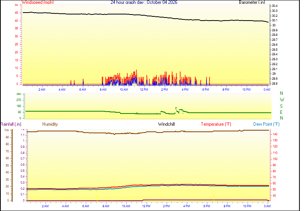This screenshot has width=304, height=211.
Task: Click the 270 degree direction axis value
Action: 19,100
